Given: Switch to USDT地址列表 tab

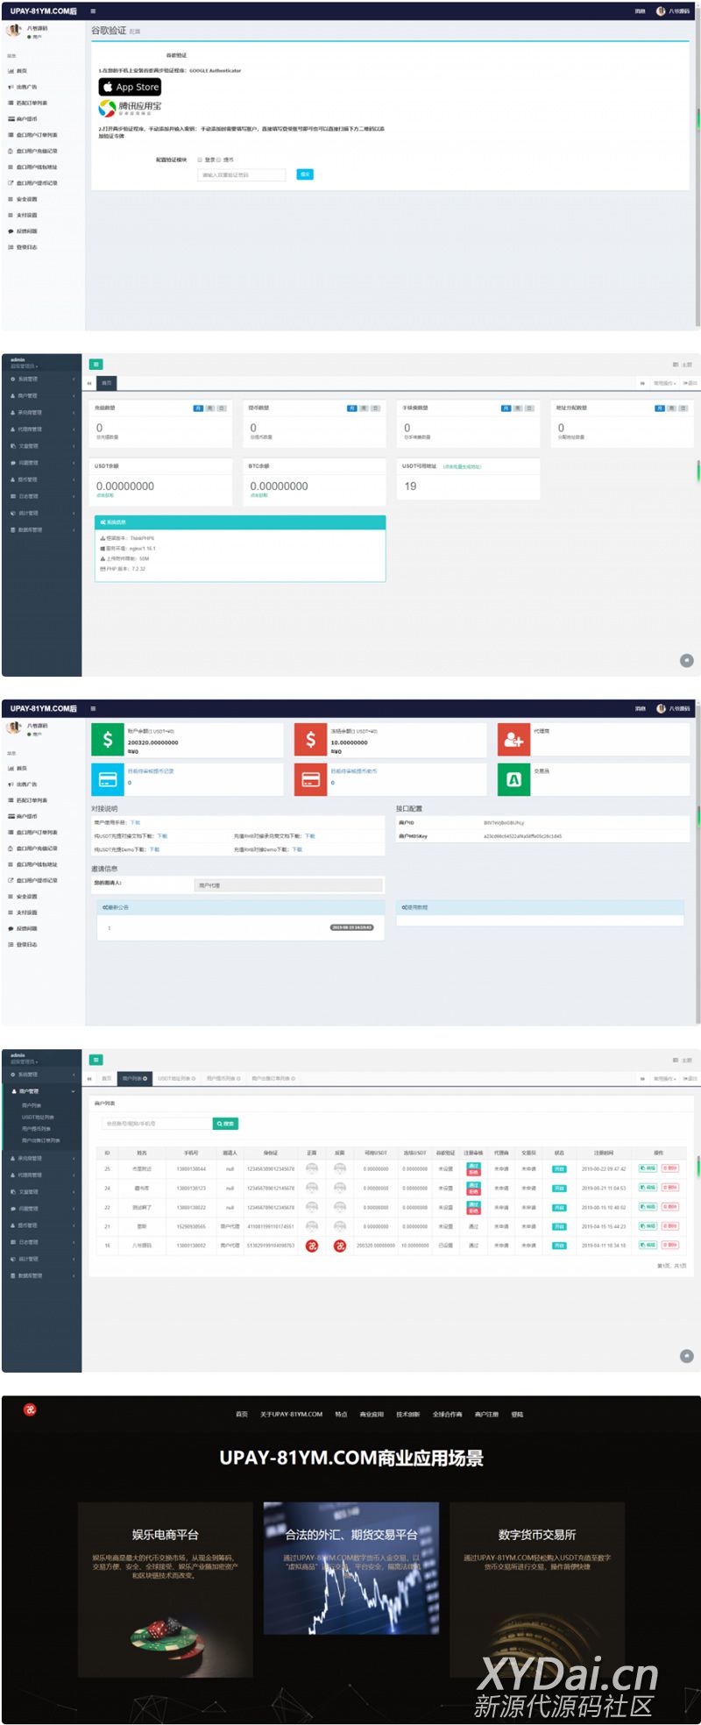Looking at the screenshot, I should 177,1078.
